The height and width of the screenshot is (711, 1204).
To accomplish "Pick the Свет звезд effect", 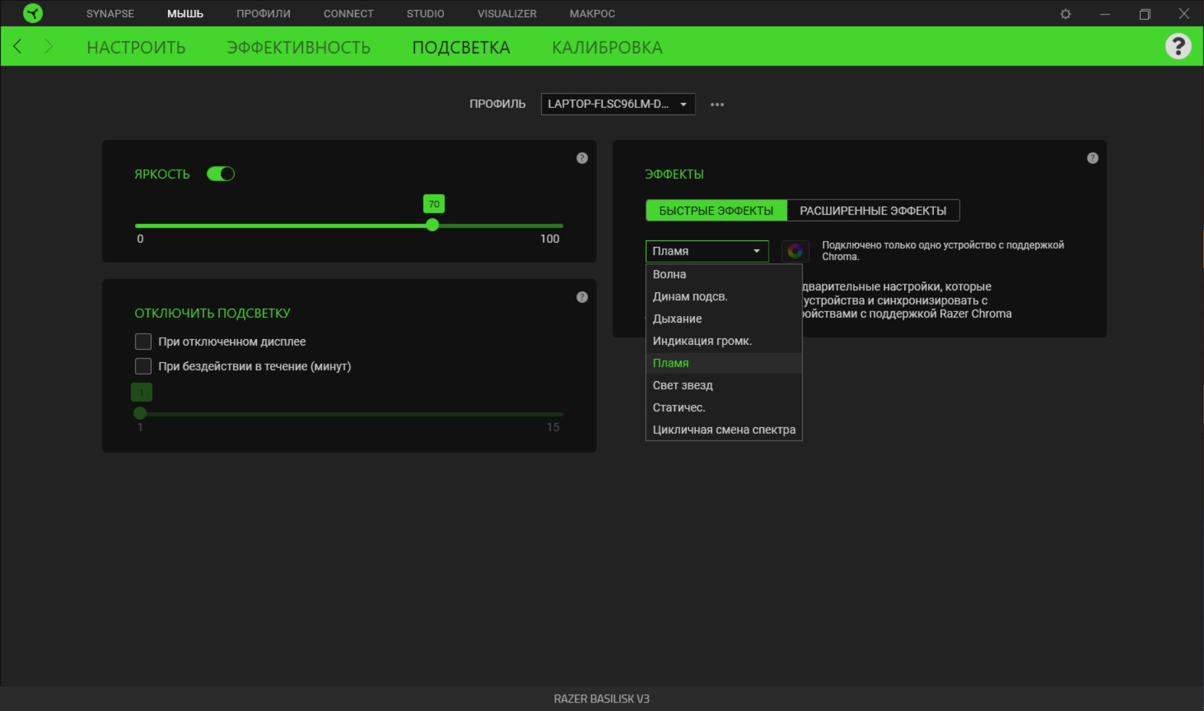I will pos(724,385).
